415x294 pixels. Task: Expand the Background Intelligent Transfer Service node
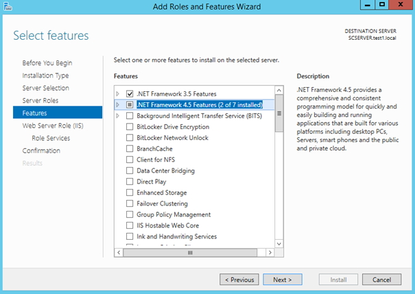[x=118, y=116]
